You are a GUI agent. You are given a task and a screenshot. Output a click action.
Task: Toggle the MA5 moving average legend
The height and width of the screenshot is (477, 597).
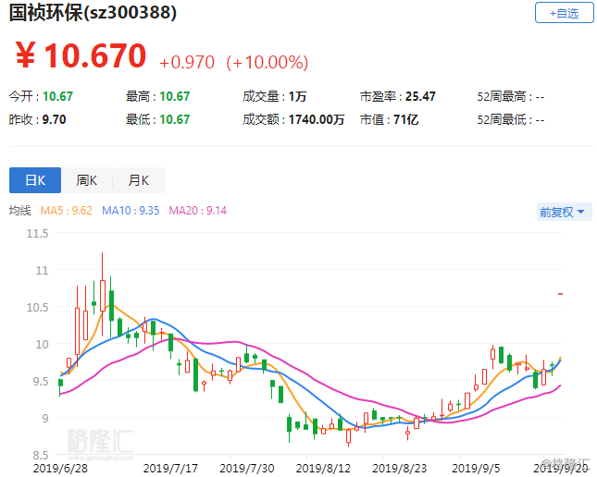click(x=67, y=211)
